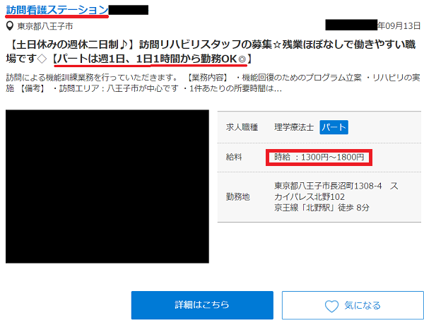Image resolution: width=424 pixels, height=320 pixels.
Task: Click the map pin icon beside 東京都八王子市
Action: 10,26
